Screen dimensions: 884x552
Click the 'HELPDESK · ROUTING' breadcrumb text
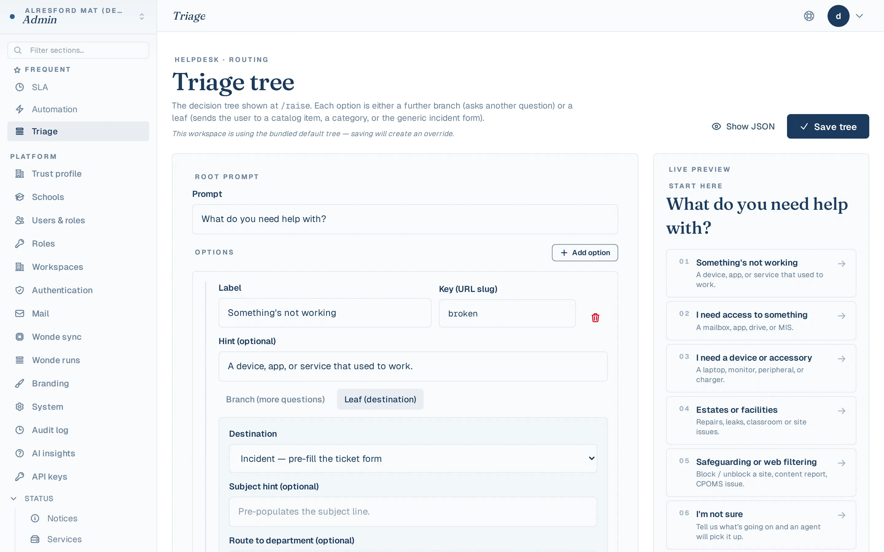pos(222,60)
